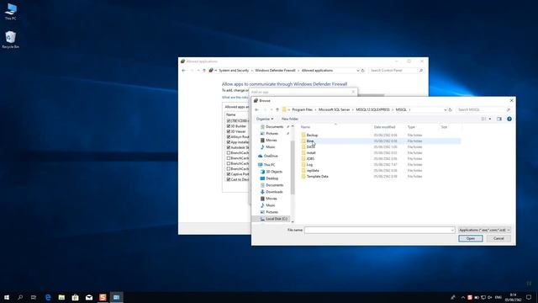Uncheck the 3D Builder checkbox

[x=229, y=126]
